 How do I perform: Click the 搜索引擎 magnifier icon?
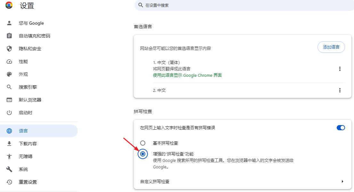point(9,87)
